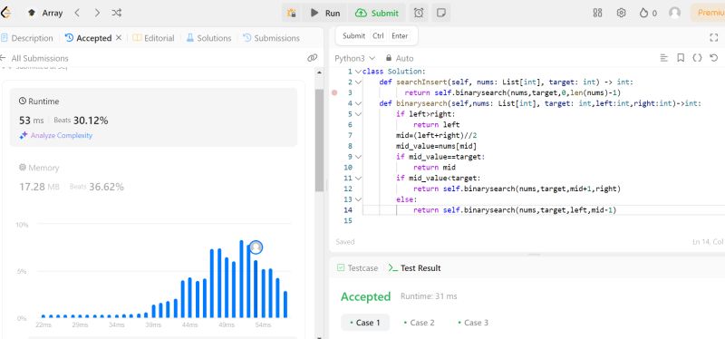
Task: Reset code with the undo arrow icon
Action: (x=714, y=58)
